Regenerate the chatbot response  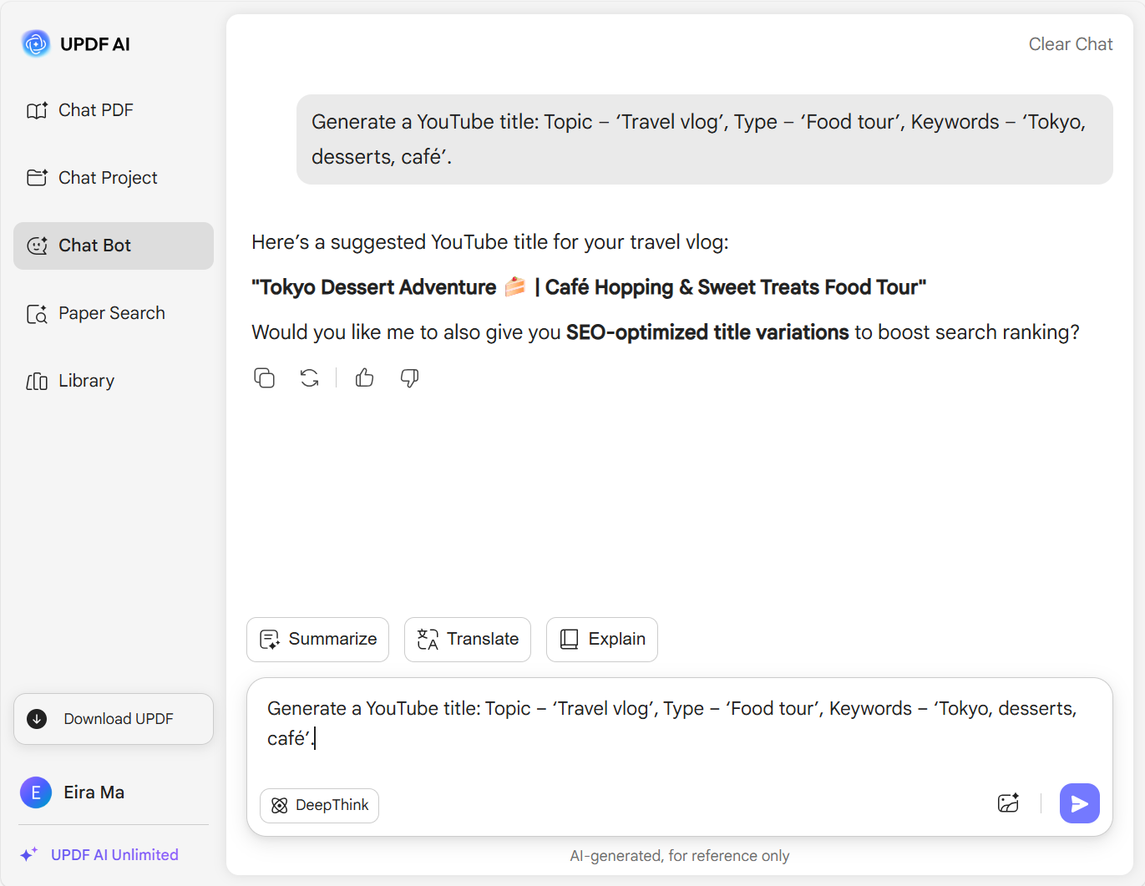(x=310, y=378)
